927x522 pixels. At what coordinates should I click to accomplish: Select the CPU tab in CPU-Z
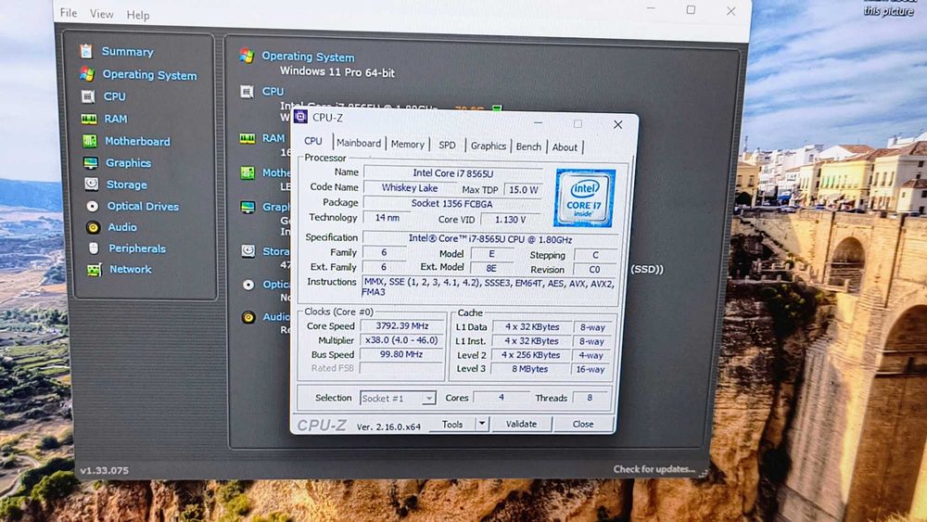(312, 141)
